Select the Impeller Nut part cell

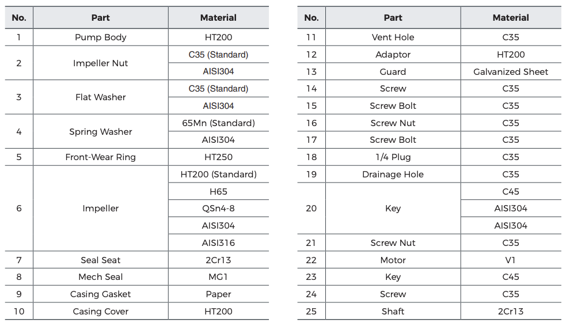click(x=100, y=63)
